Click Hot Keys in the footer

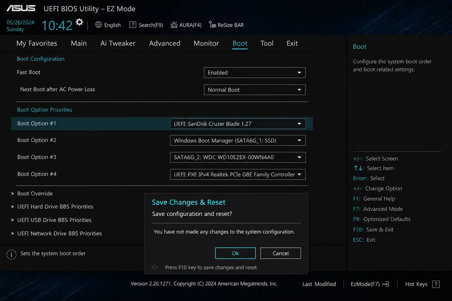[416, 284]
